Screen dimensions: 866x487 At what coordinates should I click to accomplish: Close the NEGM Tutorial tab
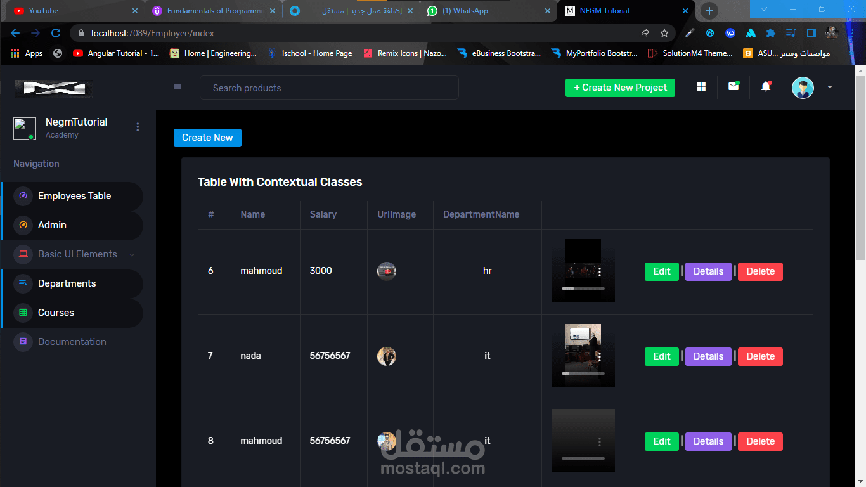[685, 11]
